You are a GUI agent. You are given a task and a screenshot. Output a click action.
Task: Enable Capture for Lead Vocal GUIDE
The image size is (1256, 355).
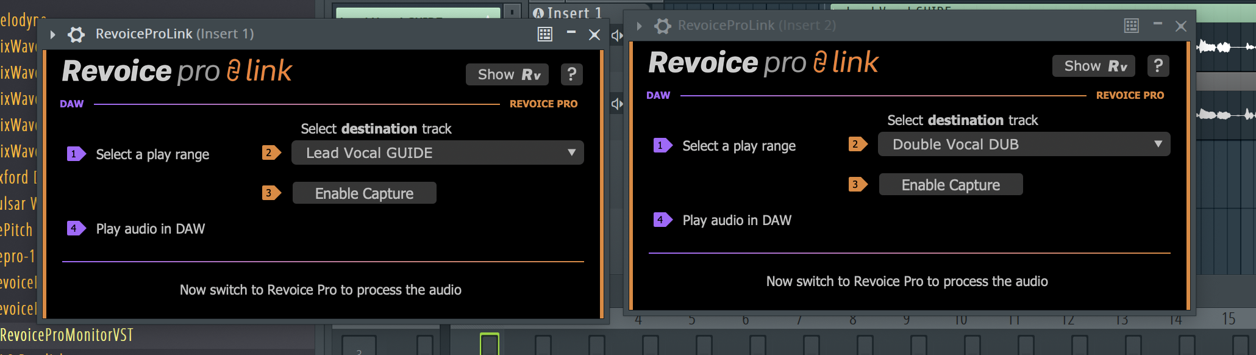pos(364,193)
